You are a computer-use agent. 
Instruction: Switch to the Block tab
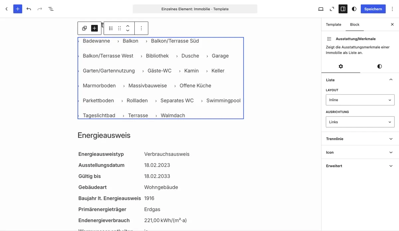[x=355, y=25]
